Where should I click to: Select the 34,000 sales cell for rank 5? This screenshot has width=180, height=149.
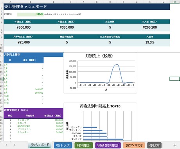54,133
